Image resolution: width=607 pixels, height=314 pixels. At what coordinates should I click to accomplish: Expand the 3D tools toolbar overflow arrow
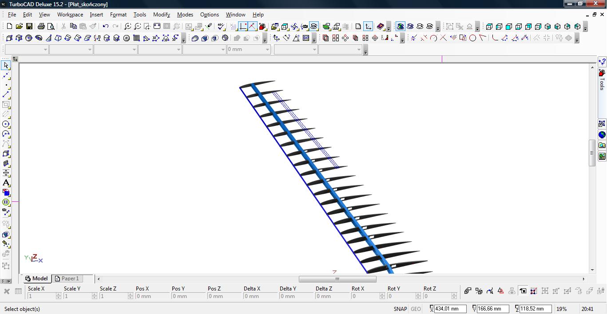tap(183, 40)
